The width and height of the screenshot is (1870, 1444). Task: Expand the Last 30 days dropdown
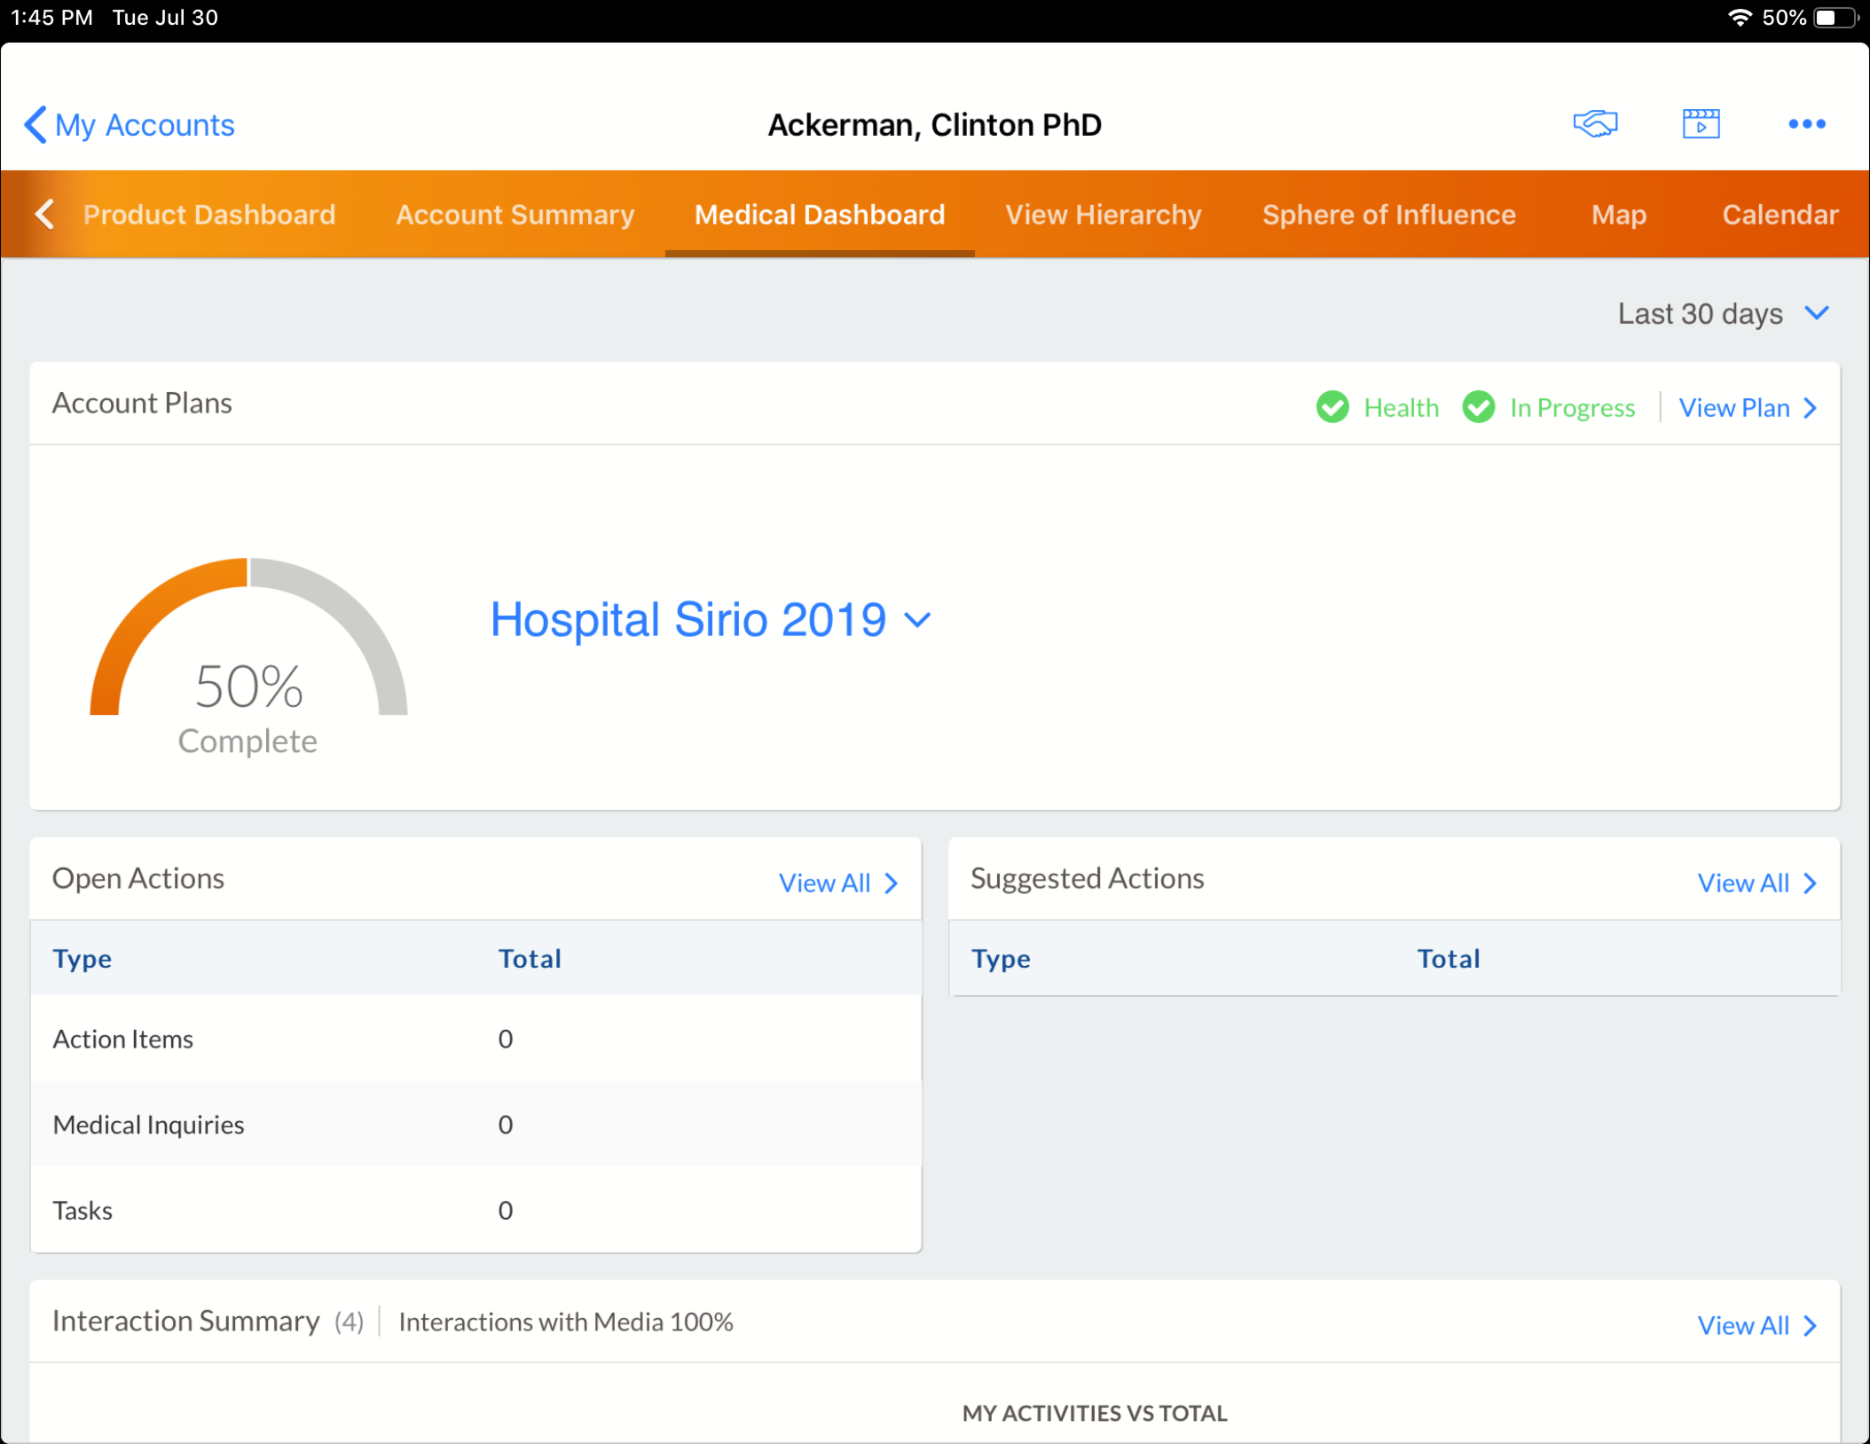coord(1723,314)
